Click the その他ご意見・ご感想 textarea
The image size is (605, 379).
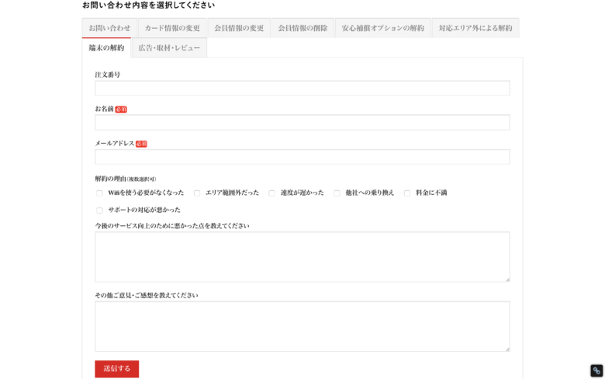[x=302, y=326]
